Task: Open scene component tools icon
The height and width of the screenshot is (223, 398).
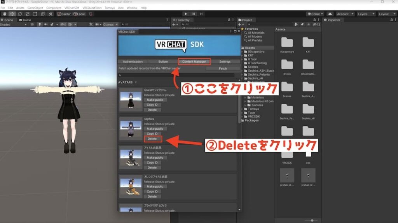Action: point(91,25)
